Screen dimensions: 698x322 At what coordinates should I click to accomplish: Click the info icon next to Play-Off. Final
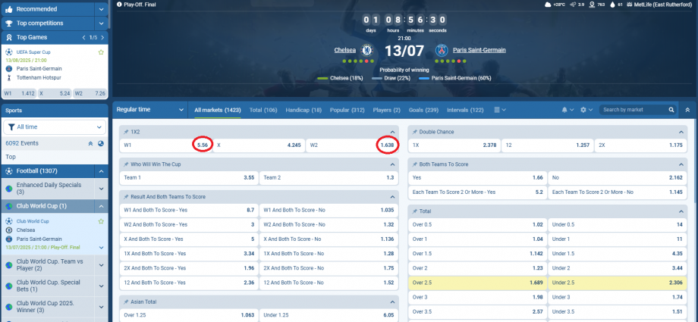click(x=119, y=5)
